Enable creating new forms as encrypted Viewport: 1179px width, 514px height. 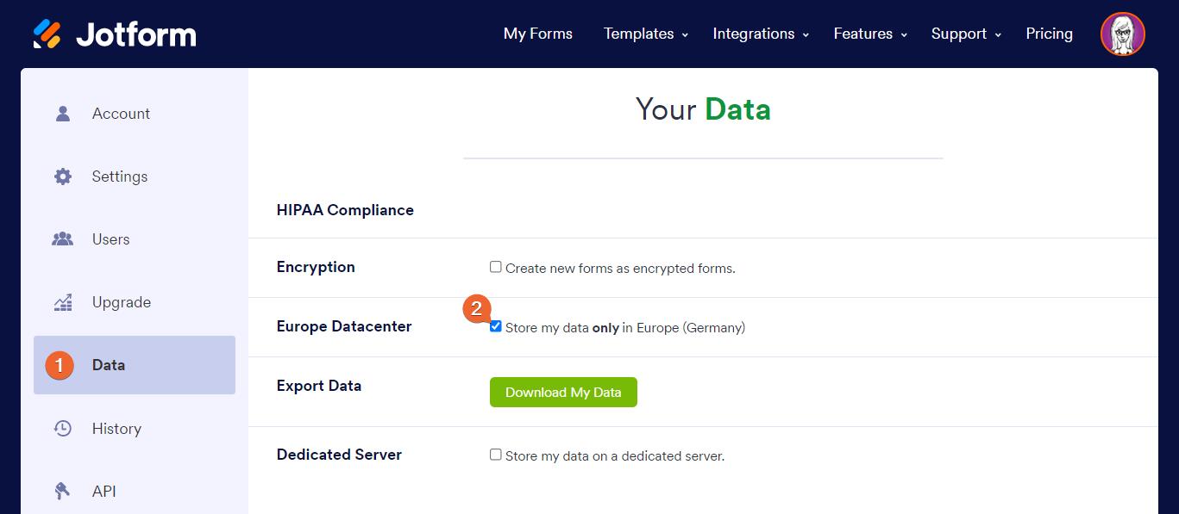coord(496,267)
